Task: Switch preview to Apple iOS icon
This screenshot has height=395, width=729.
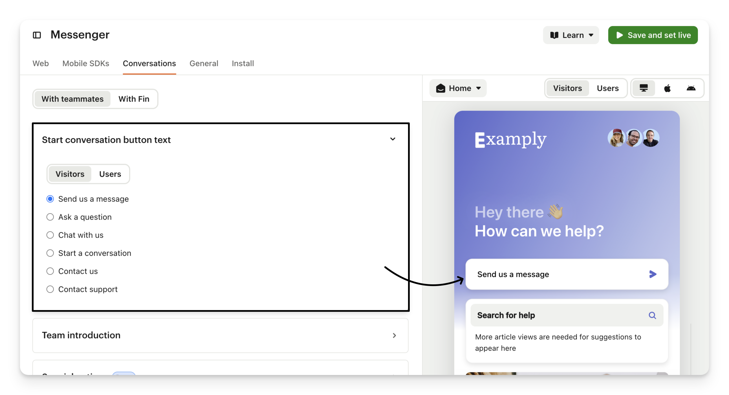Action: click(x=667, y=88)
